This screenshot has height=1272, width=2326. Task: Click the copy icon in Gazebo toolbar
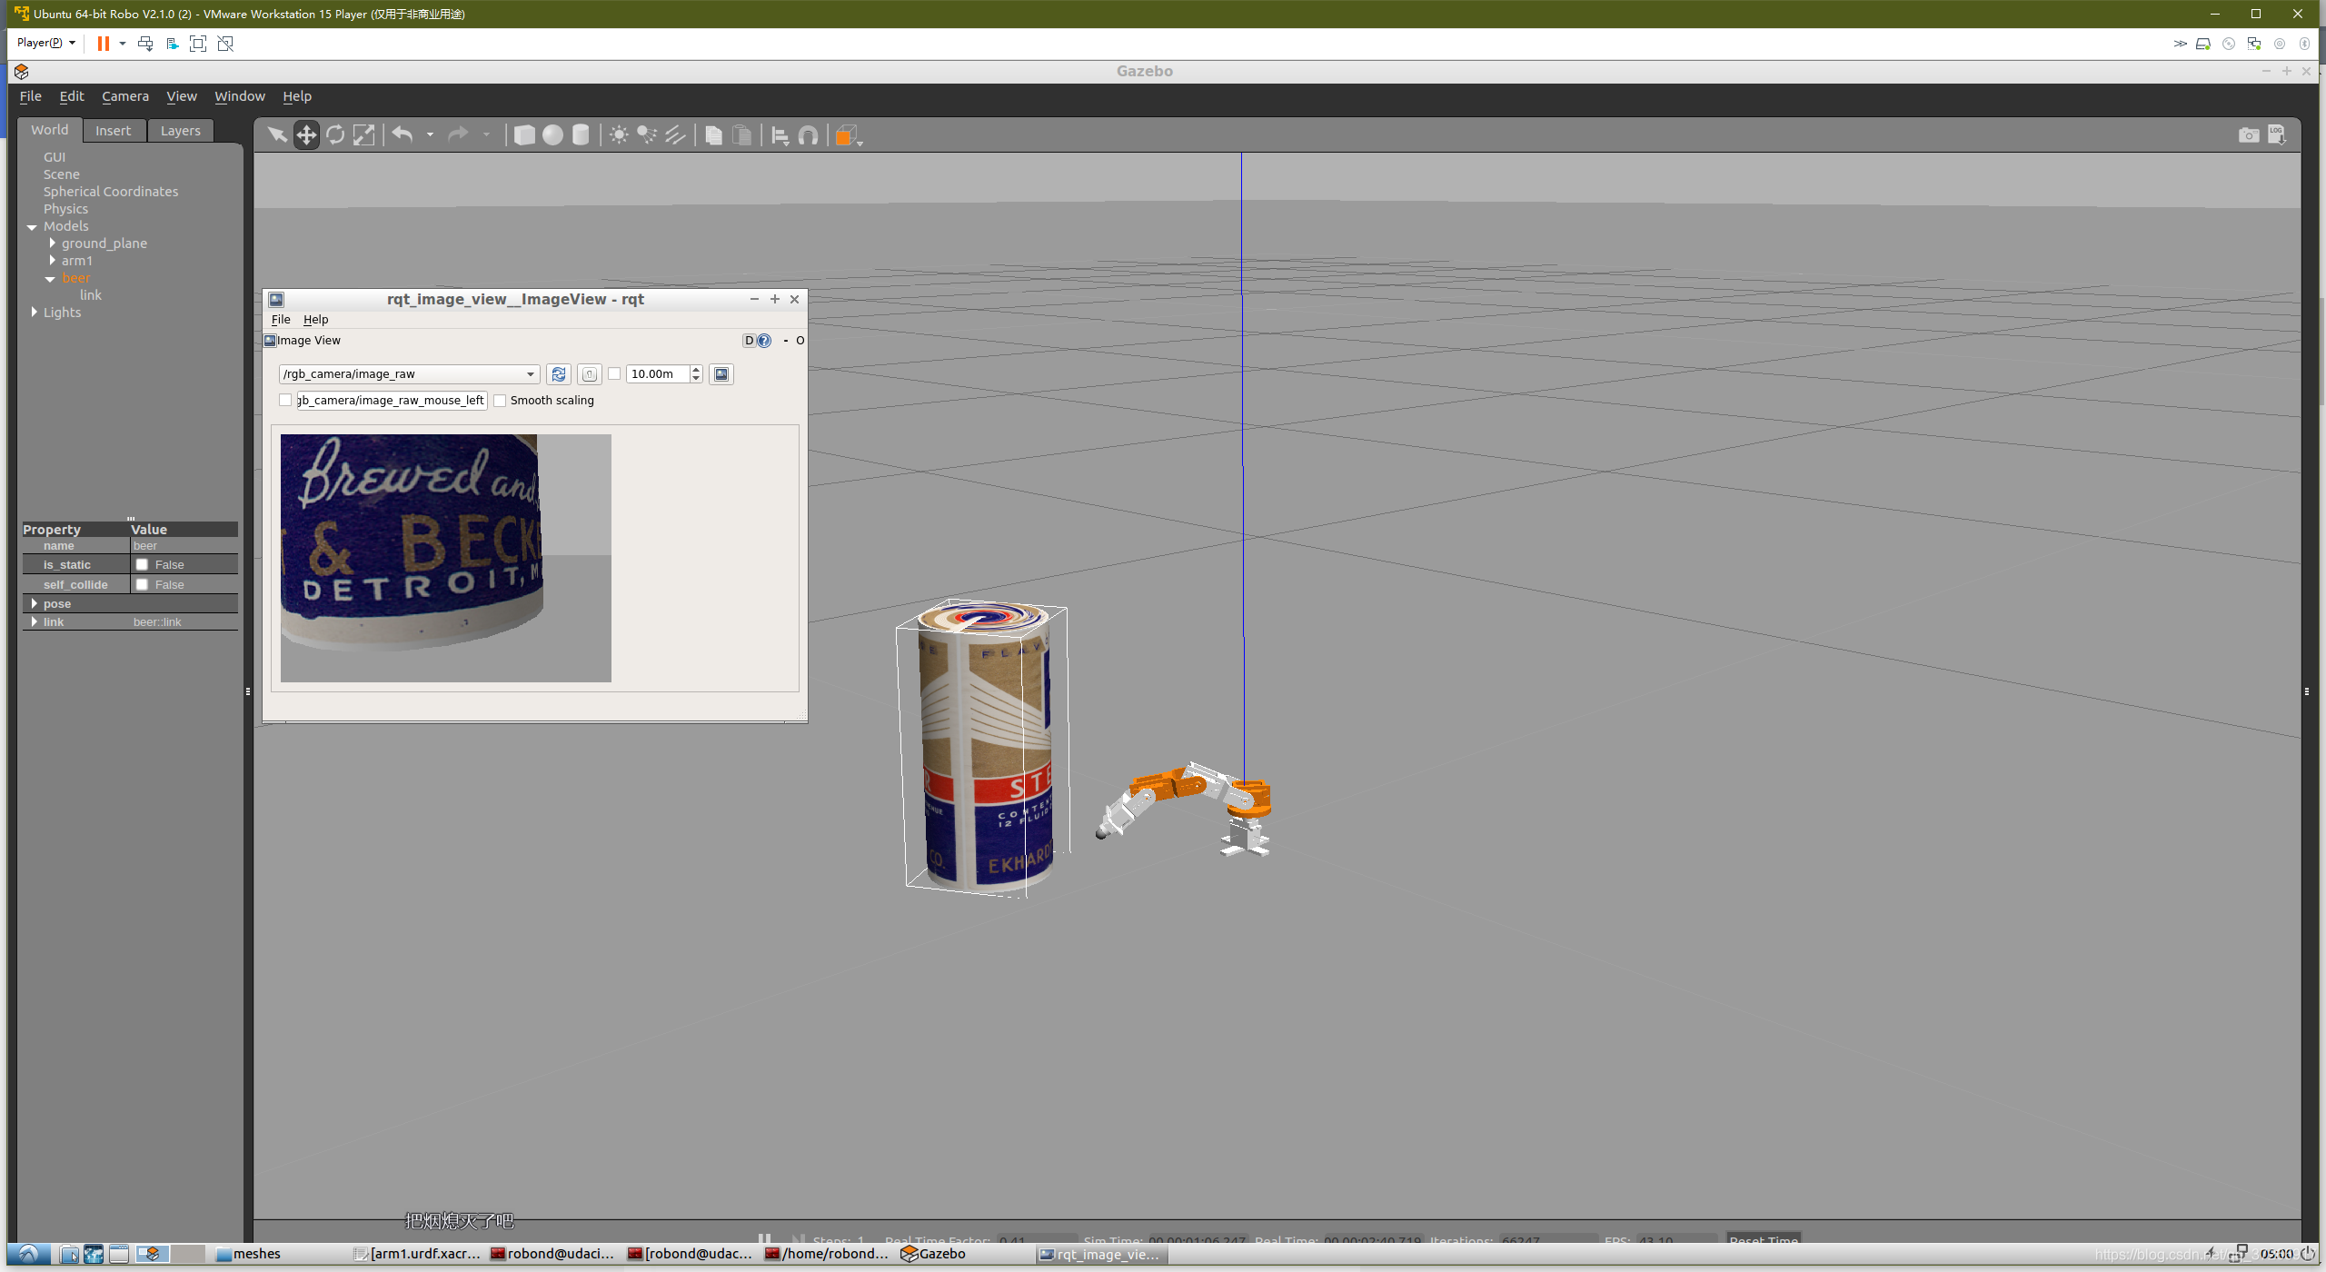tap(714, 135)
